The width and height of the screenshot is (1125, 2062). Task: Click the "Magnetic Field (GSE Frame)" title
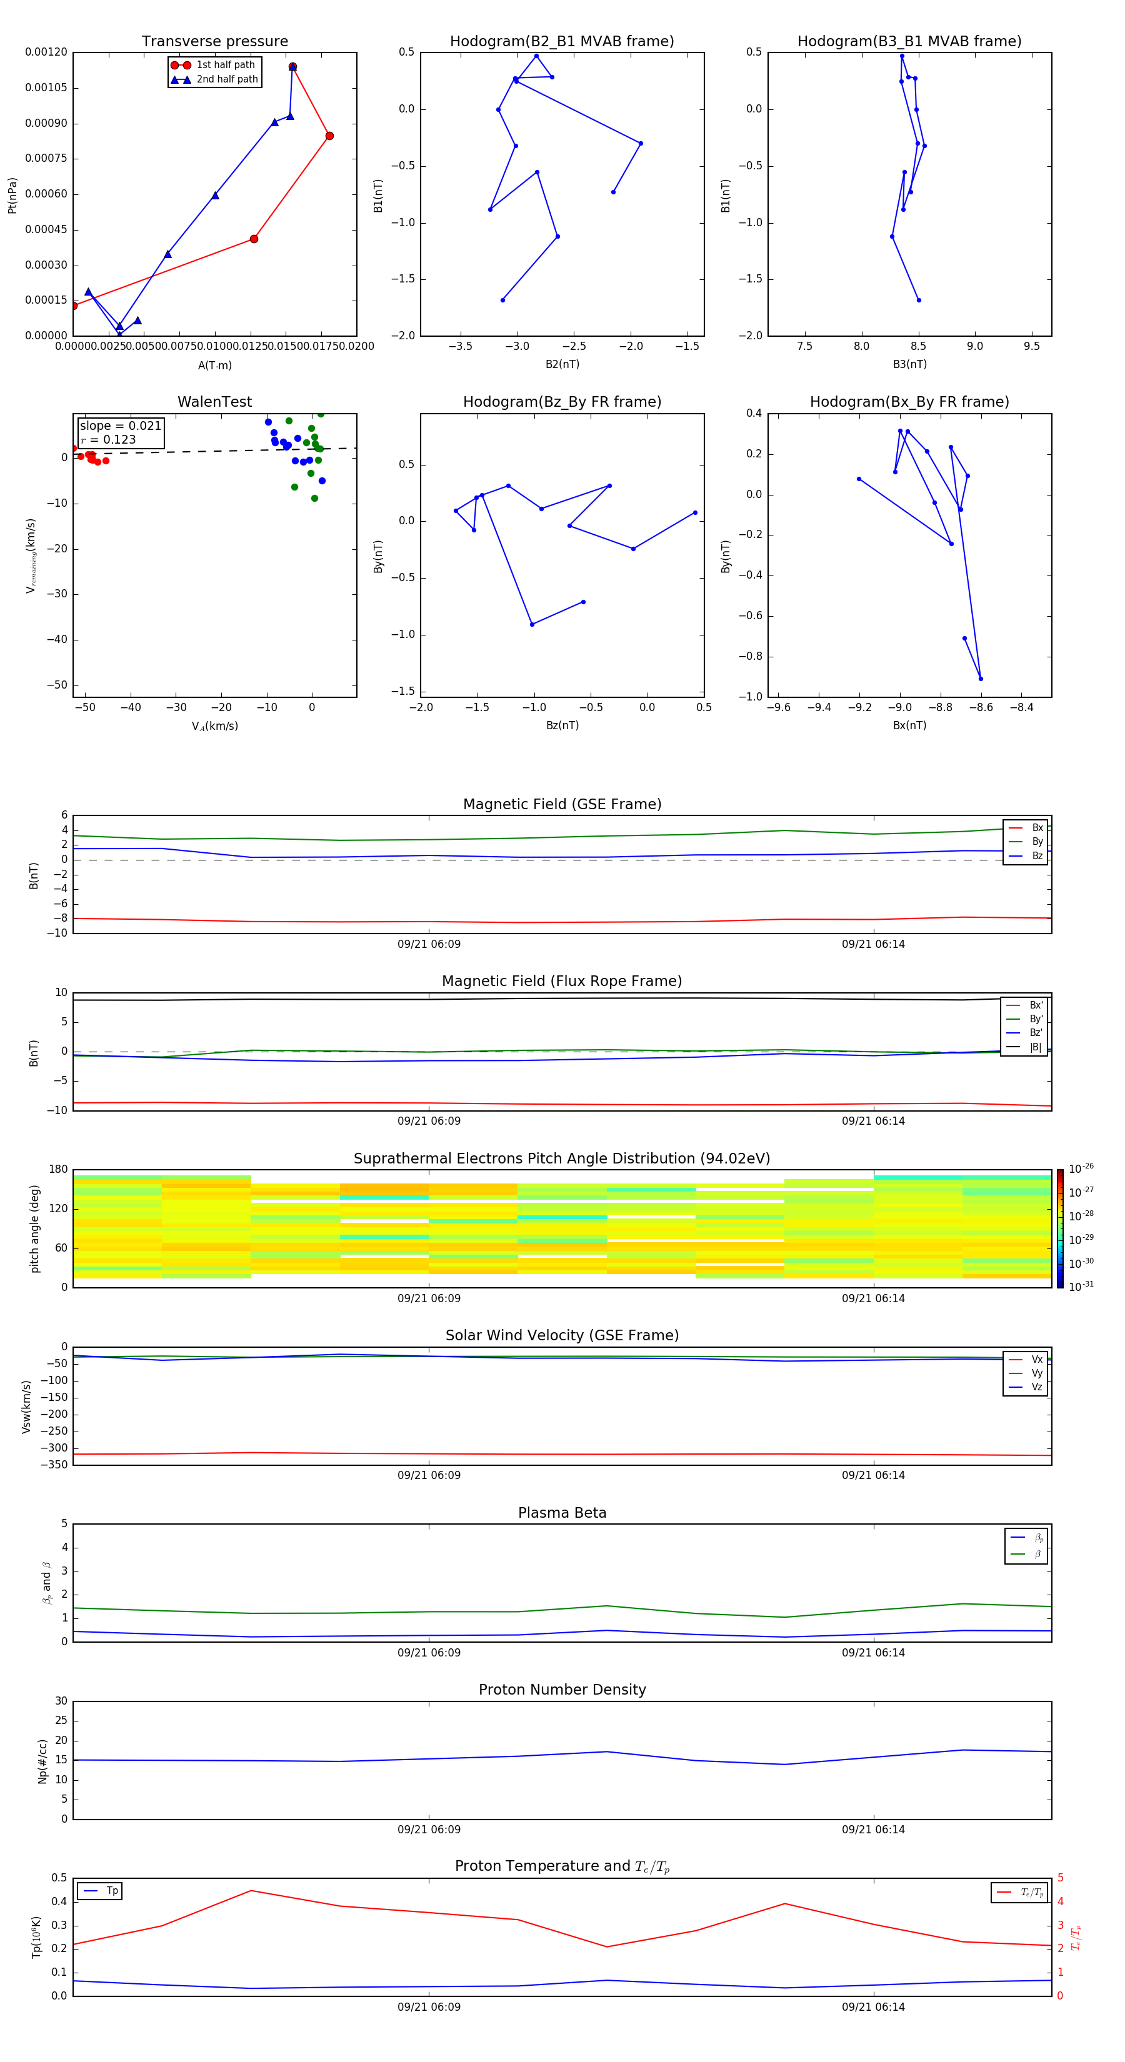coord(562,804)
